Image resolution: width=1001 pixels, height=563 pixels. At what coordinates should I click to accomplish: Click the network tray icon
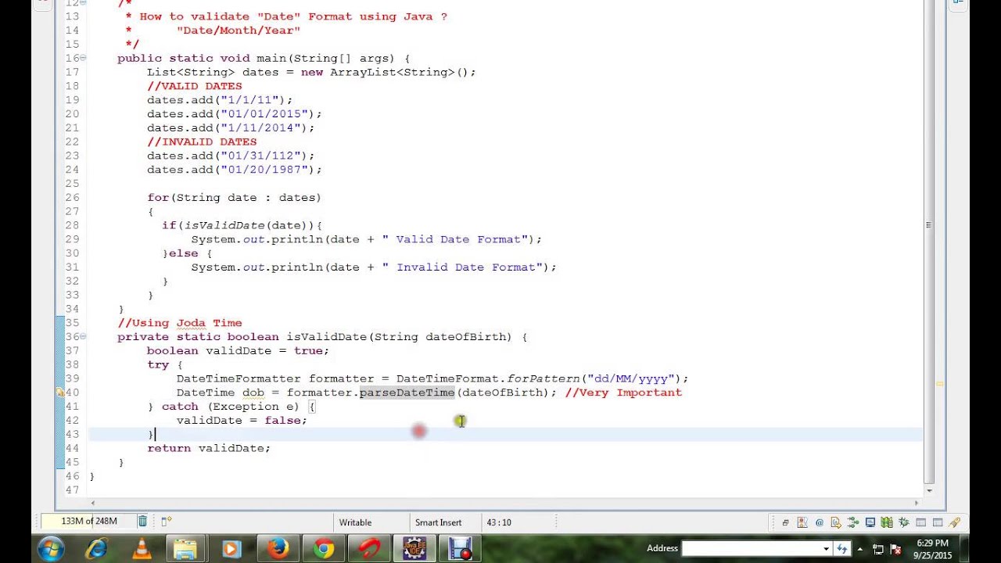point(878,549)
